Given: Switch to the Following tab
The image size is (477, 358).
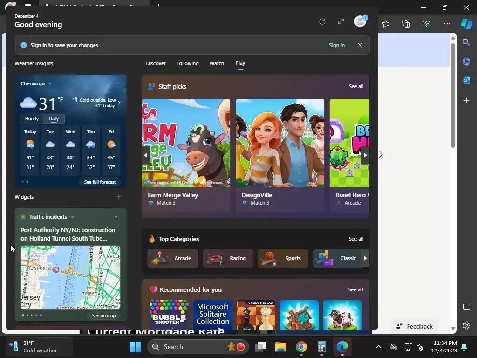Looking at the screenshot, I should click(187, 63).
